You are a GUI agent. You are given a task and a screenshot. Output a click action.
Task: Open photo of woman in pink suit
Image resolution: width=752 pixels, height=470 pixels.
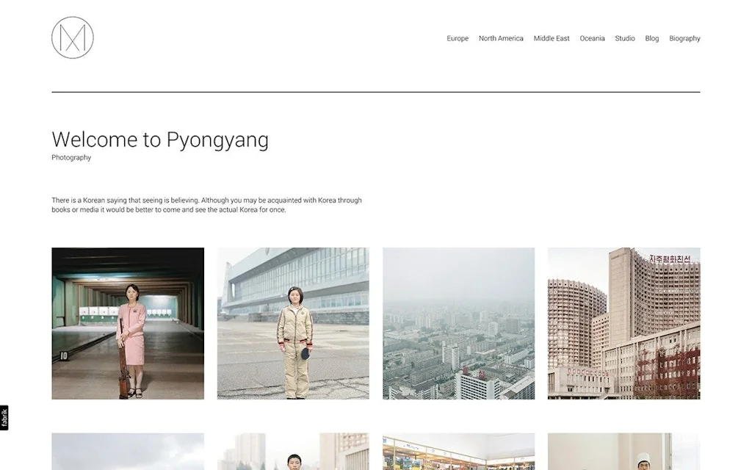point(128,323)
